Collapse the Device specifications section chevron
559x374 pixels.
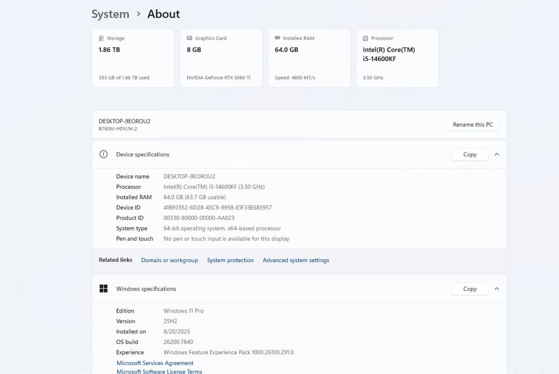[496, 155]
